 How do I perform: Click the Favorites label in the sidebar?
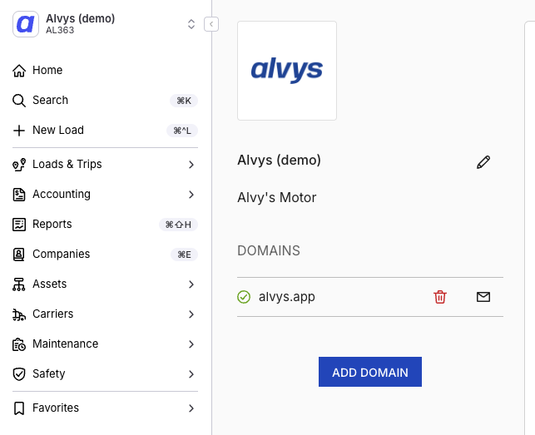point(56,408)
